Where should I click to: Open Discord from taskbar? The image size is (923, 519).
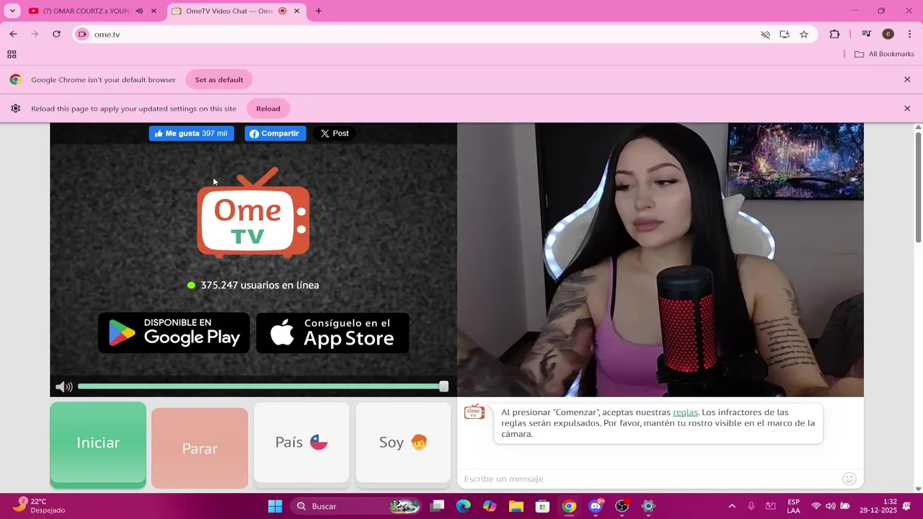pos(596,506)
